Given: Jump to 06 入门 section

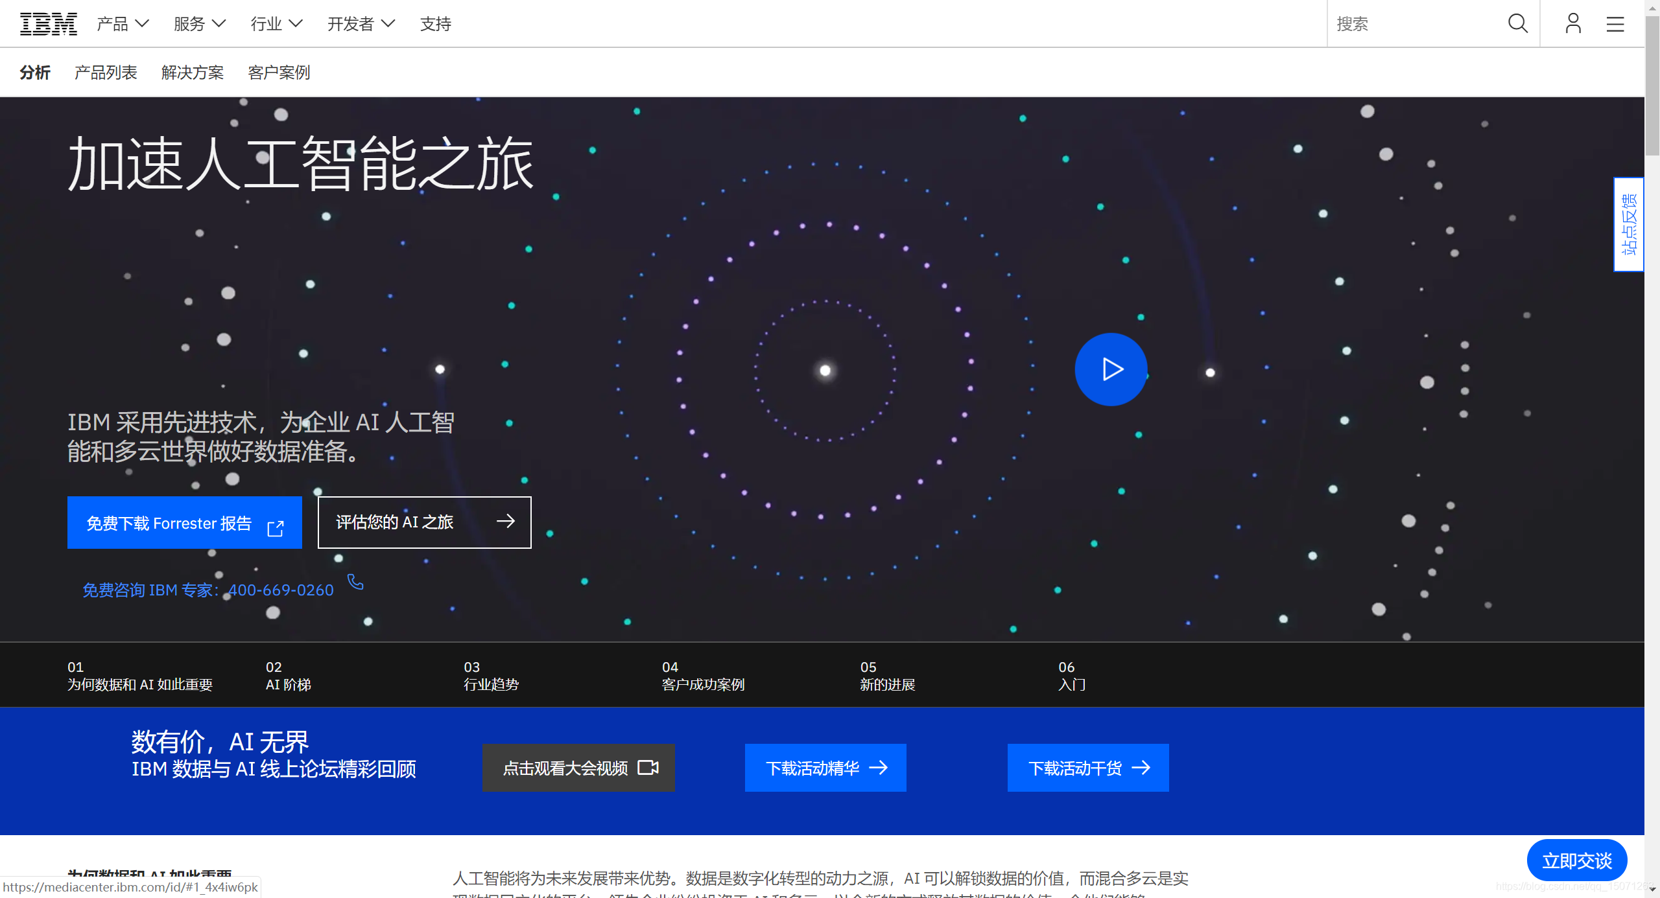Looking at the screenshot, I should [1073, 676].
